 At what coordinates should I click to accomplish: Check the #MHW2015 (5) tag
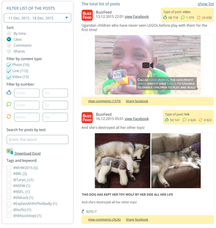click(9, 168)
